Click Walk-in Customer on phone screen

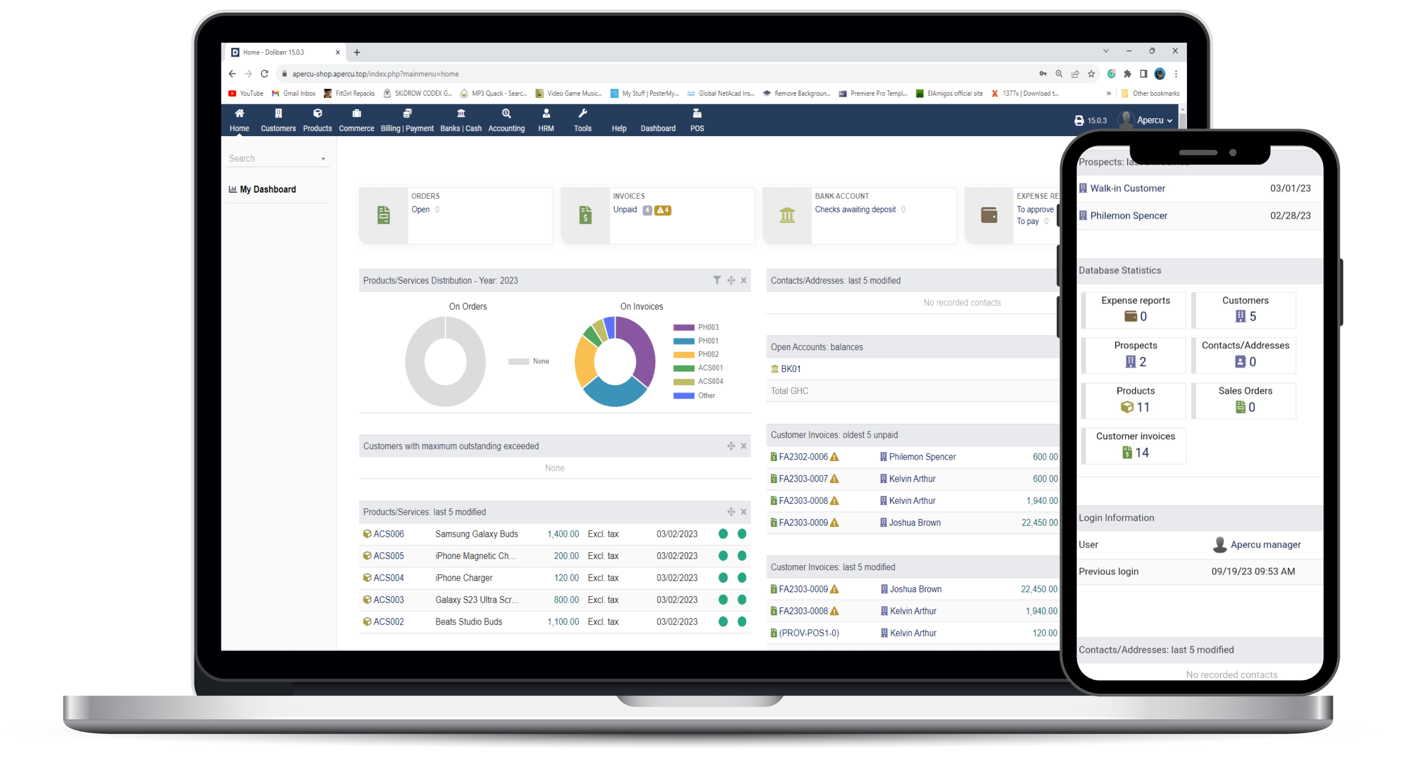click(x=1127, y=188)
